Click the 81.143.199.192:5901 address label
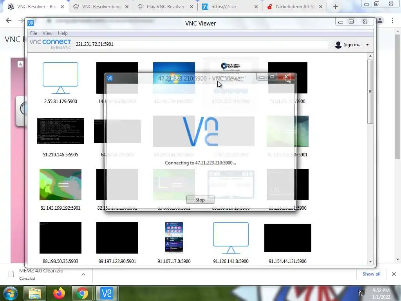The height and width of the screenshot is (301, 401). [60, 208]
